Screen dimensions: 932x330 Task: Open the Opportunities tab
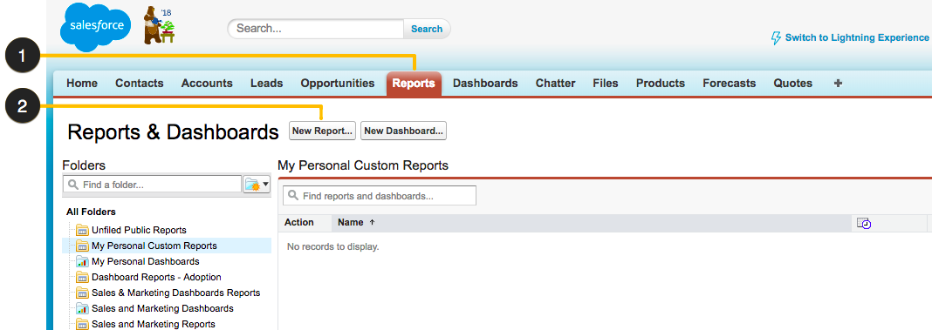coord(338,84)
